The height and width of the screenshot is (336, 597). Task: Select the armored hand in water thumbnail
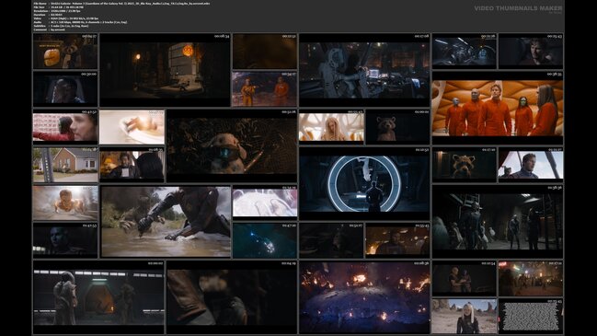click(166, 221)
